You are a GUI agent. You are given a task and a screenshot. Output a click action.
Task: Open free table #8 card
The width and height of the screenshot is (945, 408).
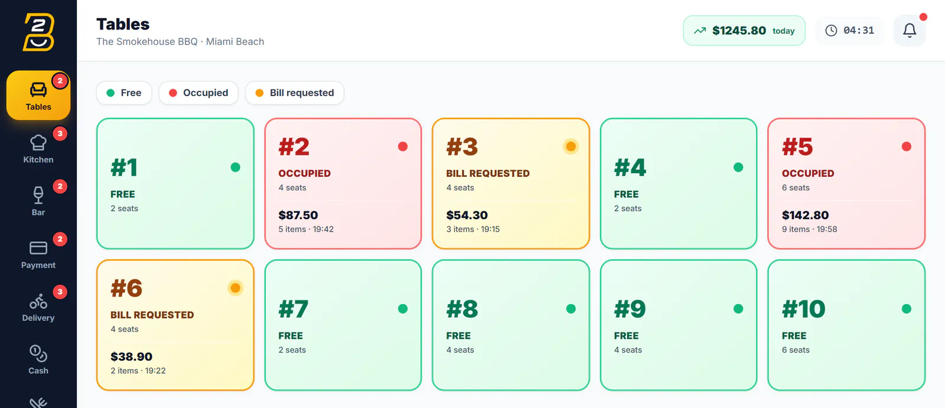pyautogui.click(x=511, y=325)
